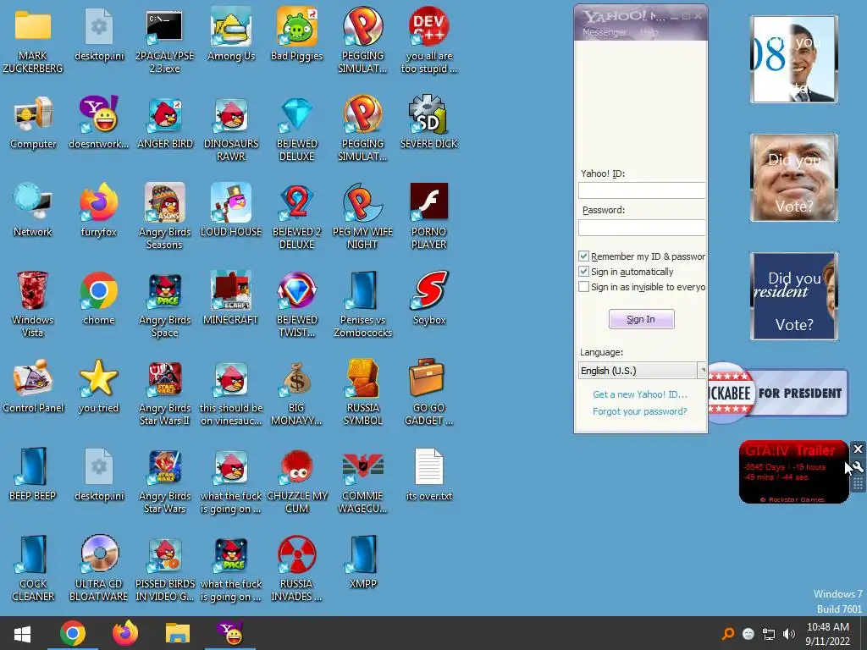Open Chrome from the taskbar
This screenshot has width=867, height=650.
(73, 633)
